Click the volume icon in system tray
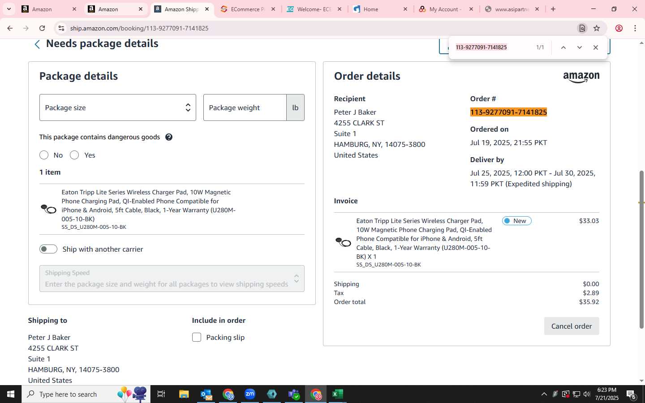The image size is (645, 403). click(x=587, y=394)
